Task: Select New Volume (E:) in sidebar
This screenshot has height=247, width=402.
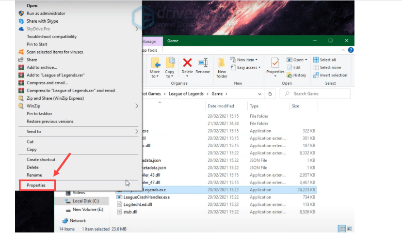Action: tap(88, 209)
